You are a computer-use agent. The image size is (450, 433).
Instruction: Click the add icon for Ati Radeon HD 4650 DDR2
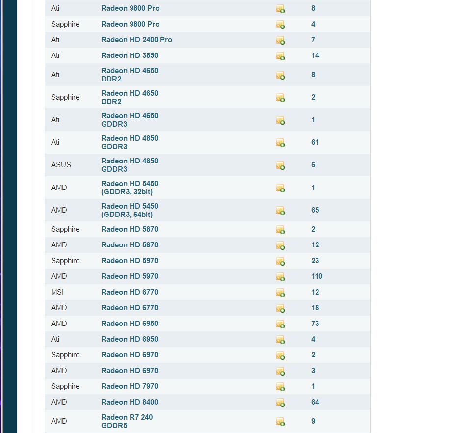280,75
